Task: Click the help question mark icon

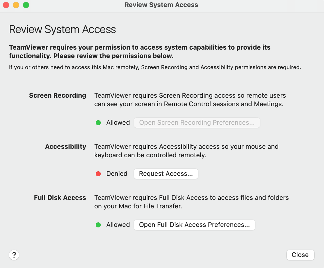Action: coord(14,255)
